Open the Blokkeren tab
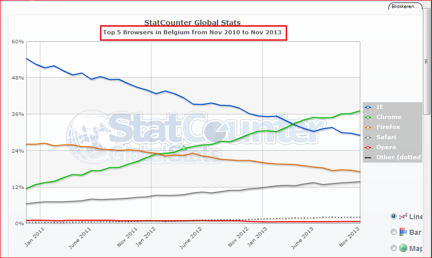 click(405, 7)
